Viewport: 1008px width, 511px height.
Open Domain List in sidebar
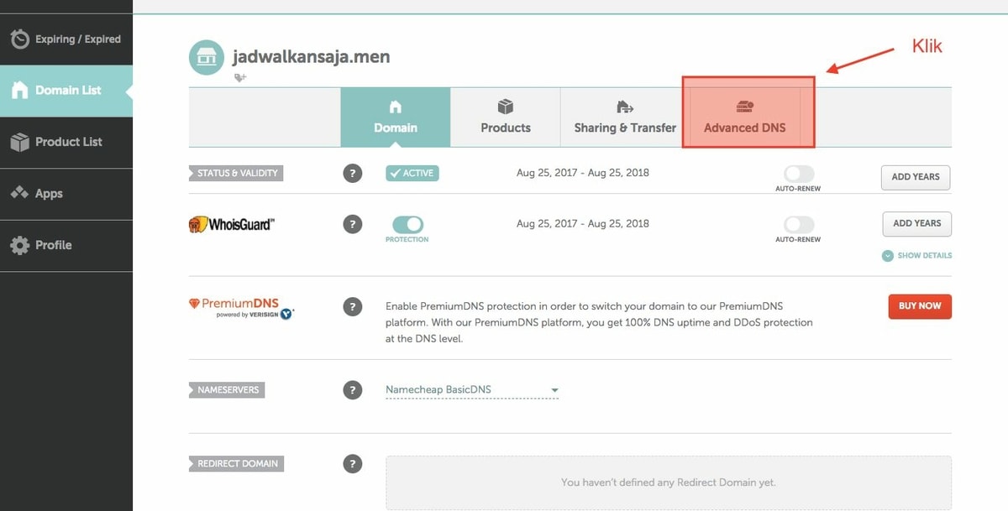pyautogui.click(x=66, y=90)
